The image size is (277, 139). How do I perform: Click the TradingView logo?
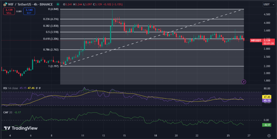21,128
